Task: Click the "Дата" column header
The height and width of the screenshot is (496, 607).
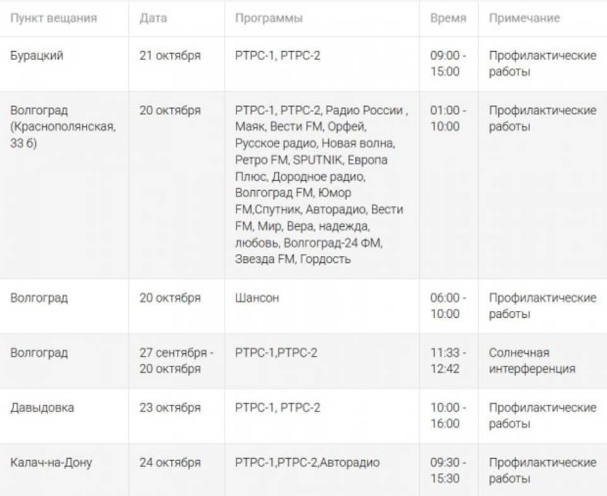Action: (x=153, y=18)
